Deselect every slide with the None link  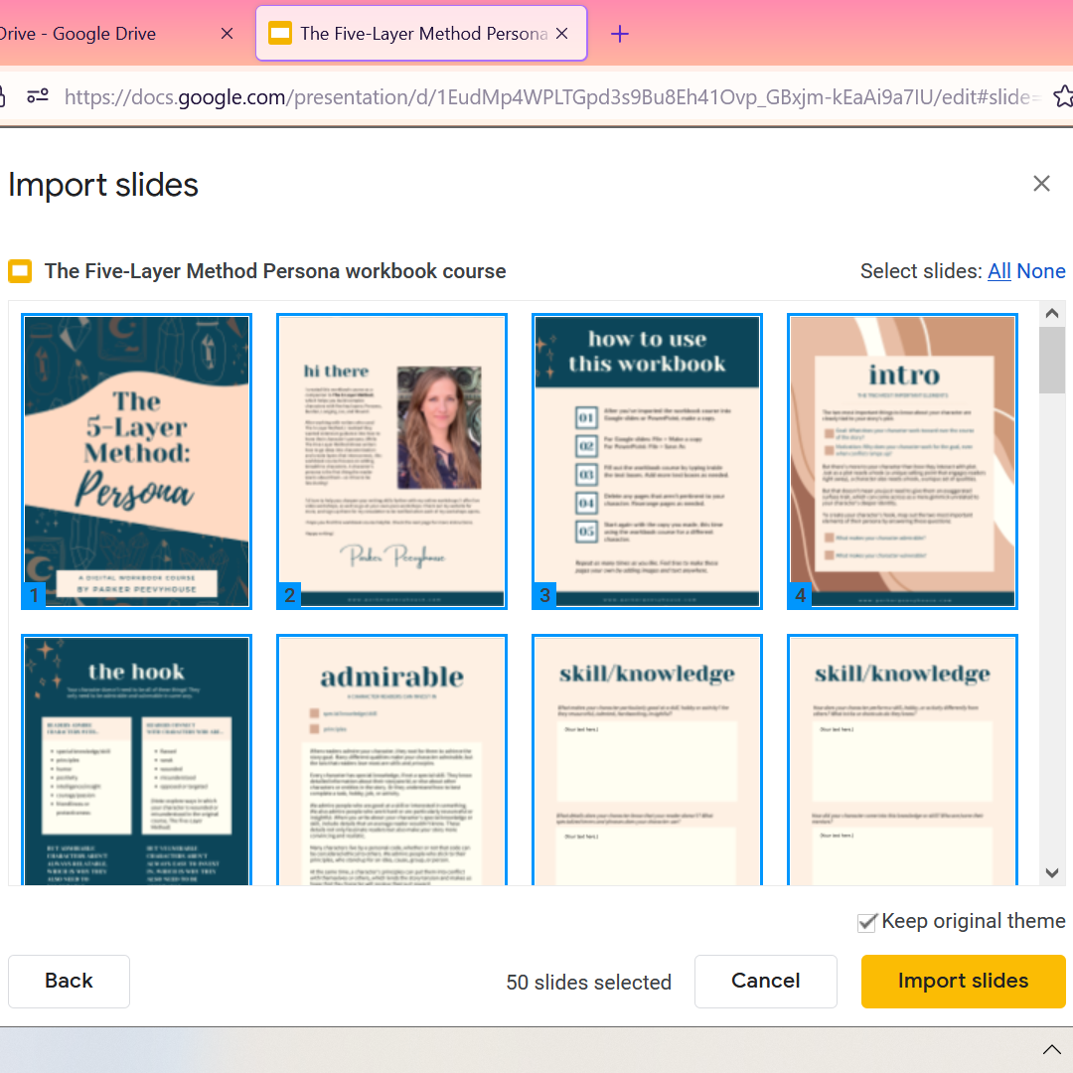pyautogui.click(x=1041, y=270)
